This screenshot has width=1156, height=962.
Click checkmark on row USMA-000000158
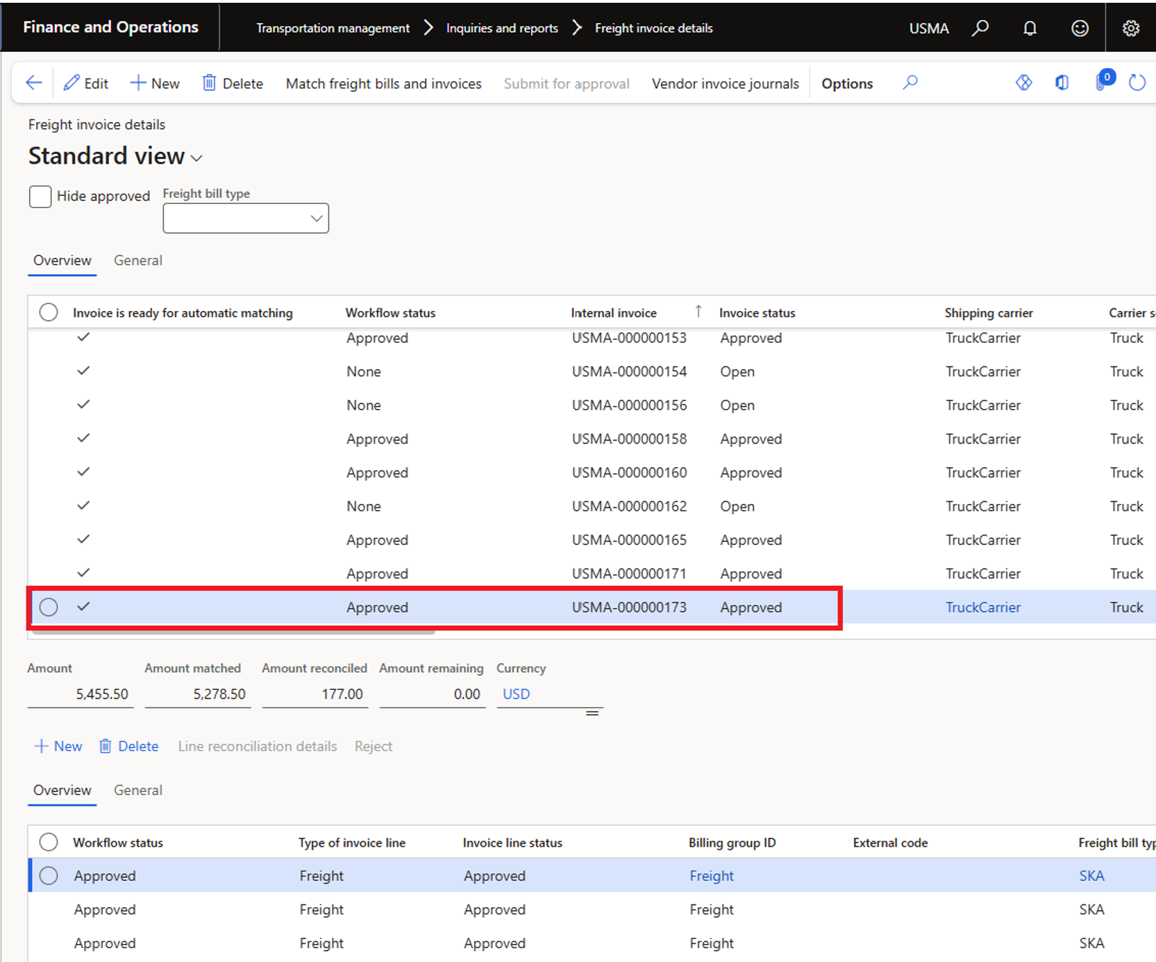tap(83, 438)
